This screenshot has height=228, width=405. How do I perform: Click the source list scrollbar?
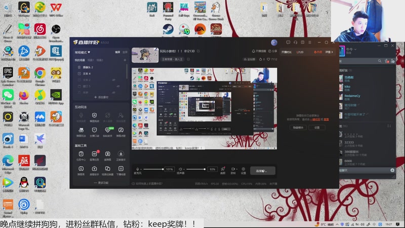pyautogui.click(x=127, y=71)
